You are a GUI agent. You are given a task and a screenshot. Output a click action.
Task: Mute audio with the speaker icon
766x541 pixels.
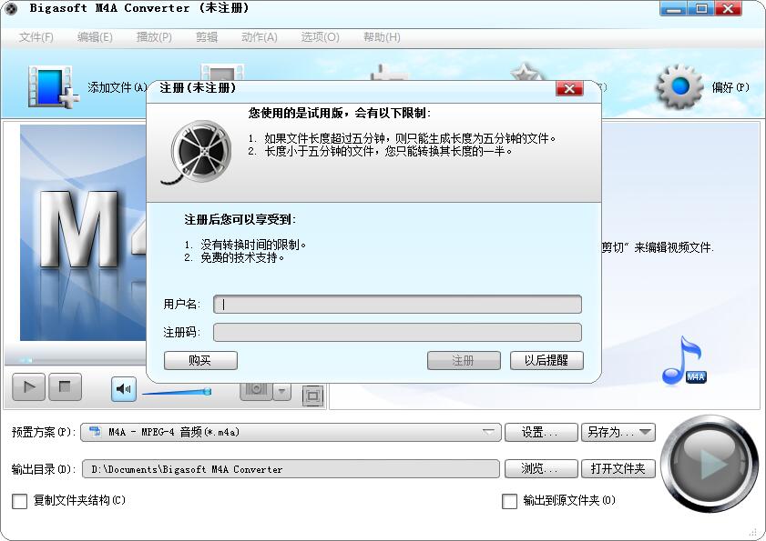click(x=123, y=389)
